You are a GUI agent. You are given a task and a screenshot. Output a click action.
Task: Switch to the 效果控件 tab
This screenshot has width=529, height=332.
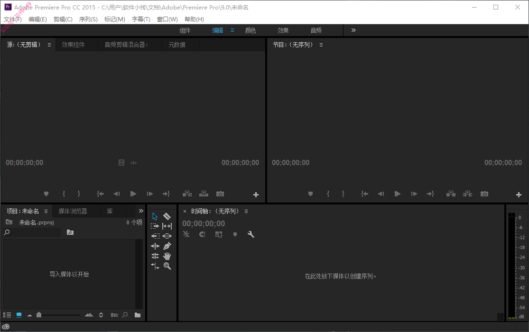[73, 45]
